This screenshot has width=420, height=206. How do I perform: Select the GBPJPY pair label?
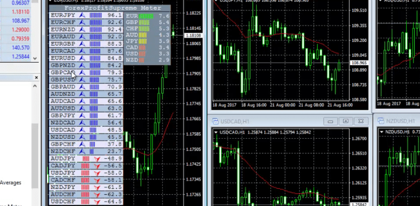63,116
